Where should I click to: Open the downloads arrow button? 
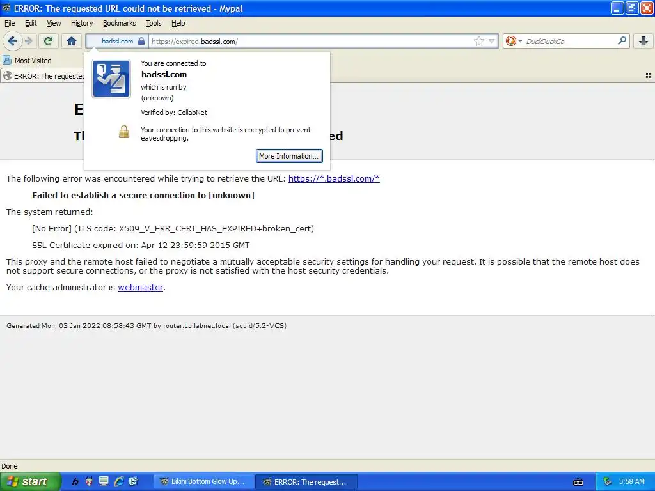pyautogui.click(x=643, y=41)
